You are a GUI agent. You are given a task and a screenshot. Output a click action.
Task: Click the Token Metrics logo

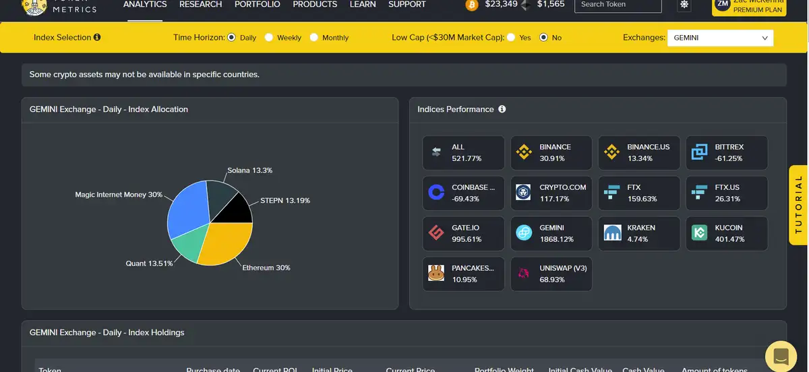59,7
